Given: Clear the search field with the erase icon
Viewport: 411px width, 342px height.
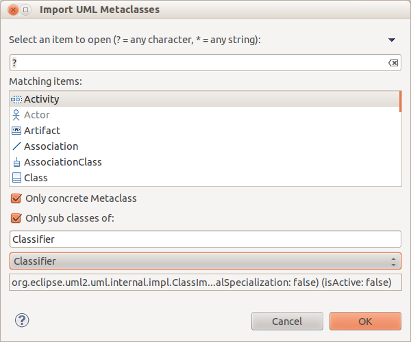Looking at the screenshot, I should click(393, 63).
